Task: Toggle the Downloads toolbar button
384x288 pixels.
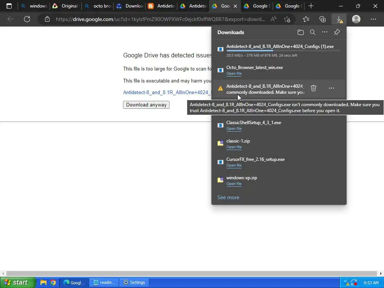Action: 339,19
